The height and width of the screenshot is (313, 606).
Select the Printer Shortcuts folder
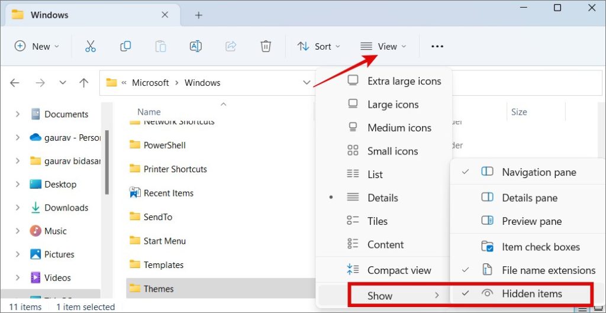(x=168, y=169)
